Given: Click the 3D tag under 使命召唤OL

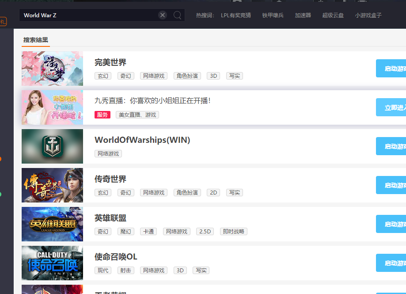Looking at the screenshot, I should [x=180, y=270].
